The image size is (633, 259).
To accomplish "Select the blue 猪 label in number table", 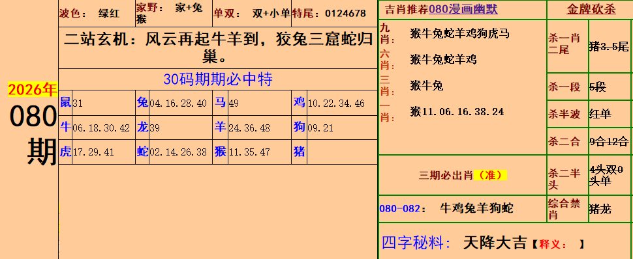I will point(299,152).
